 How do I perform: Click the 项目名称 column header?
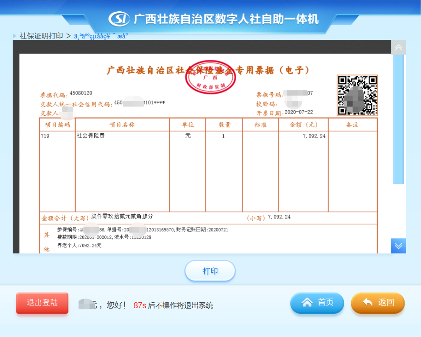click(x=122, y=125)
